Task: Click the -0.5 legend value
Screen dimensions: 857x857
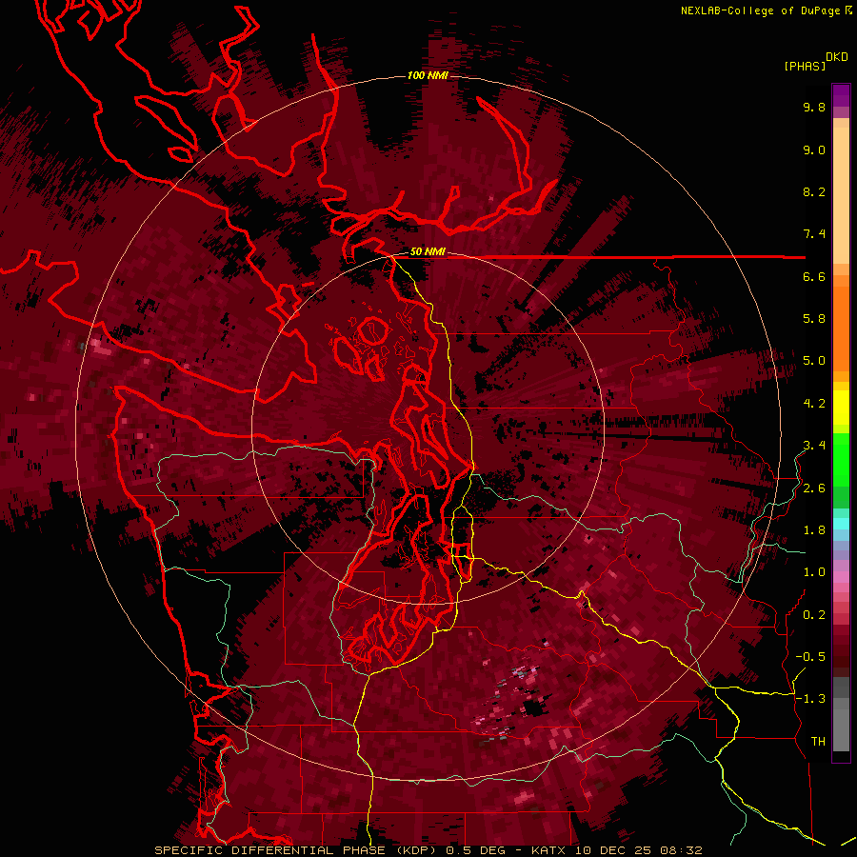Action: [x=810, y=657]
